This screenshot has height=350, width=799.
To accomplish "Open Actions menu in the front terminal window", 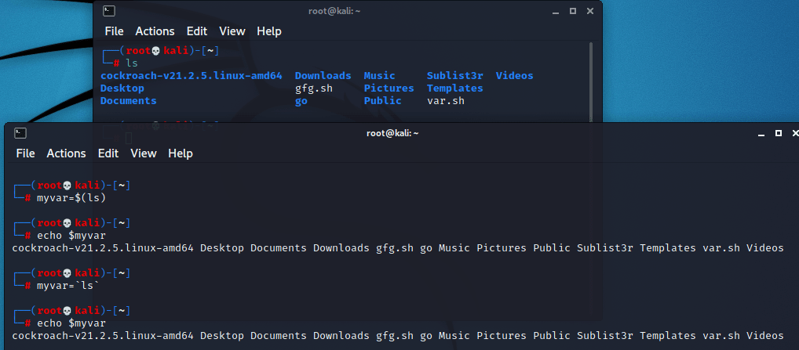I will click(x=66, y=153).
